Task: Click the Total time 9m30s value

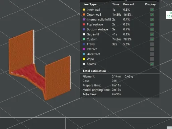Action: point(116,94)
